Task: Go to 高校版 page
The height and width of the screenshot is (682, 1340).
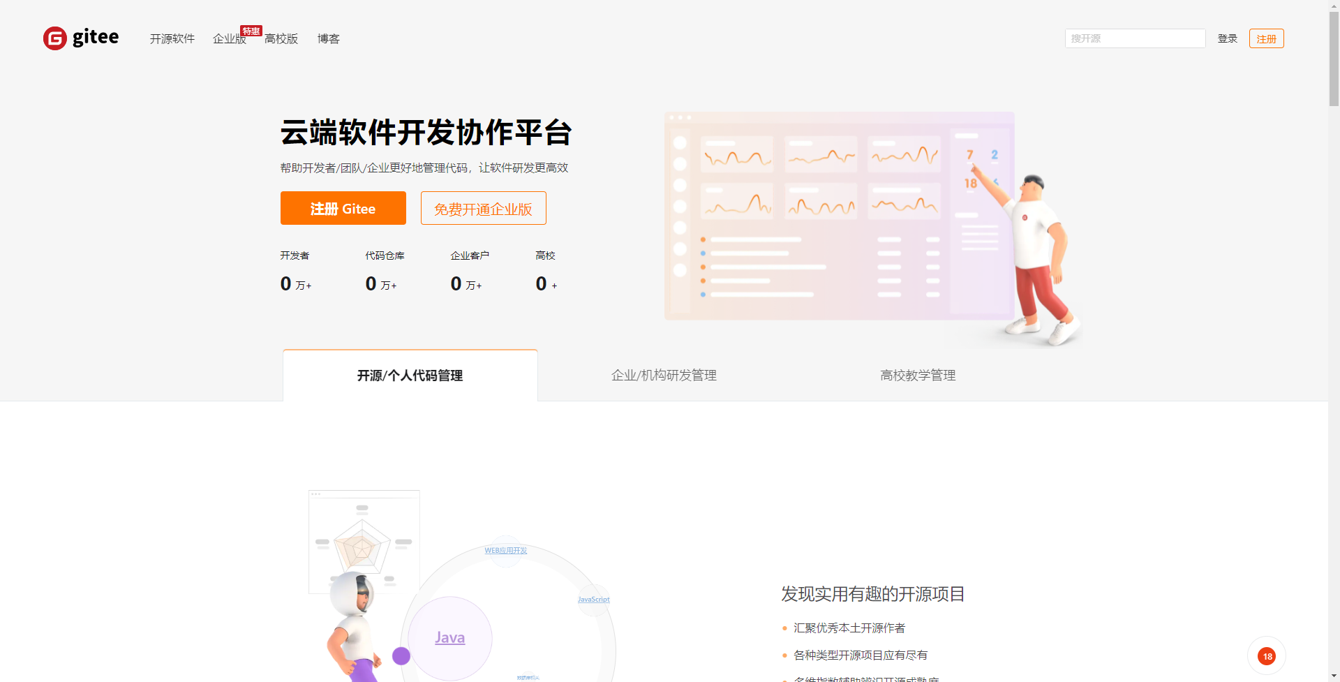Action: click(281, 39)
